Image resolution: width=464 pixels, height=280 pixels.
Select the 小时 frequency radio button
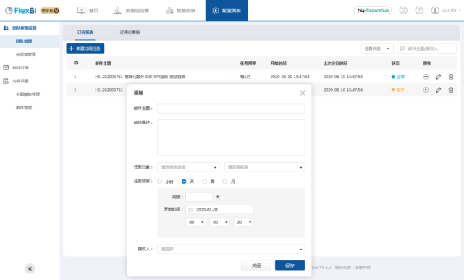(x=160, y=182)
